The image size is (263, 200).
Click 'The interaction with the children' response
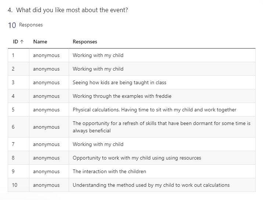109,171
